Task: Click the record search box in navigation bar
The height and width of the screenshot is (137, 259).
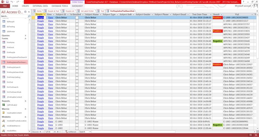Action: tap(84, 132)
